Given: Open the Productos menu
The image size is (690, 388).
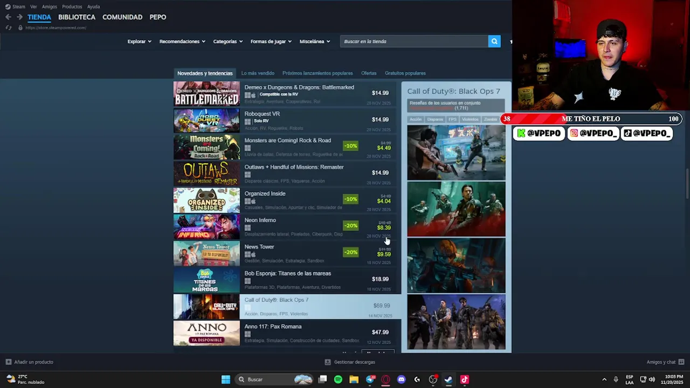Looking at the screenshot, I should 72,6.
